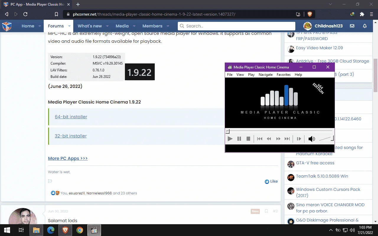
Task: Click the frame step button in MPC
Action: click(x=299, y=139)
